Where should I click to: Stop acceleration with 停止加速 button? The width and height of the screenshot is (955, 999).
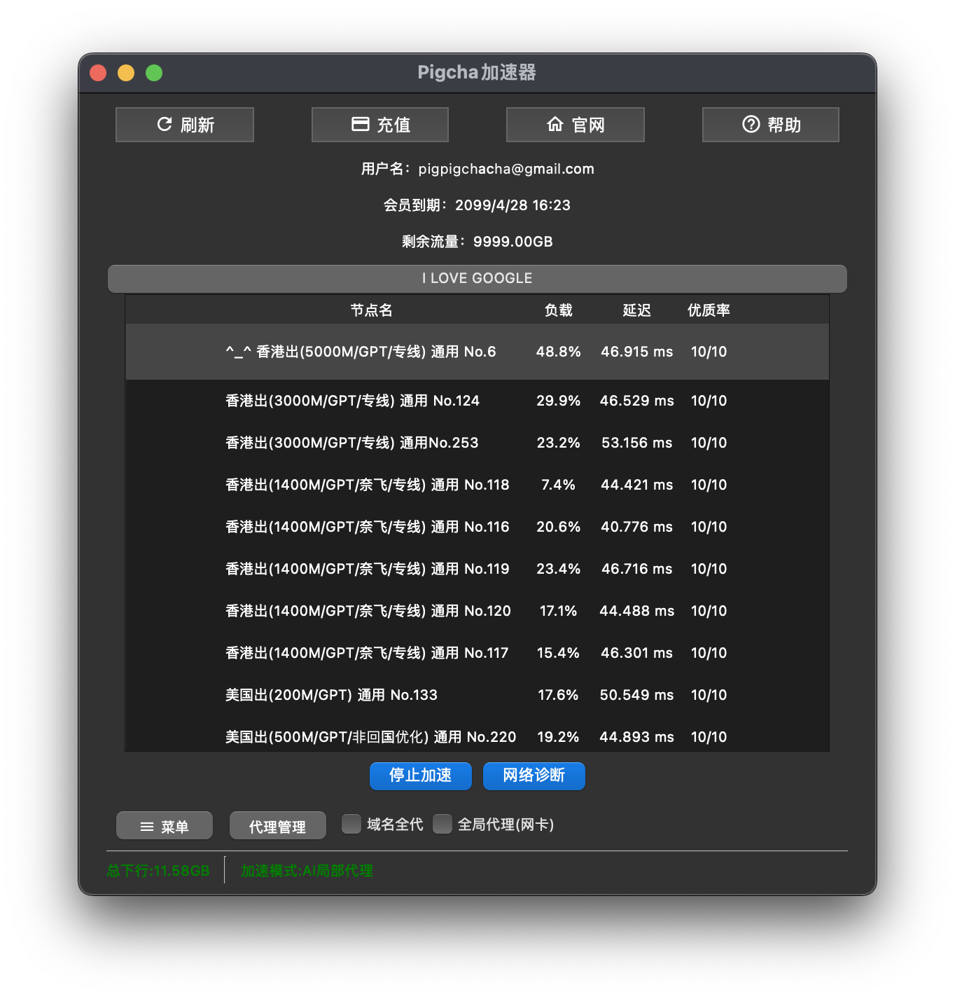(421, 776)
